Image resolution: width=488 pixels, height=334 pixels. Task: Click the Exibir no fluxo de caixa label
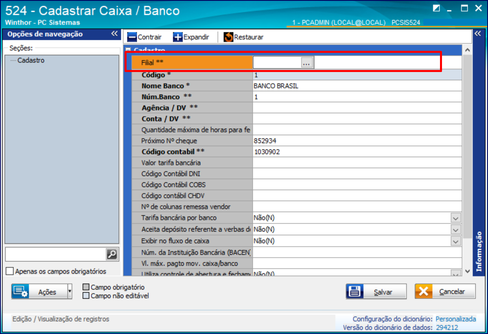(x=175, y=241)
